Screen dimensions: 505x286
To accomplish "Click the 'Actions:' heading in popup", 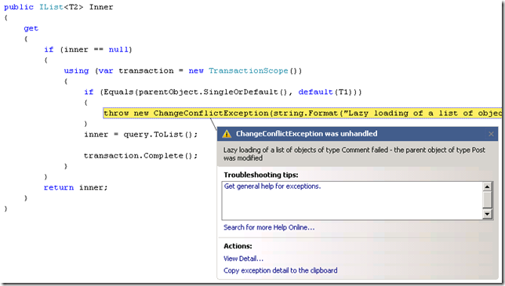I will (x=238, y=246).
